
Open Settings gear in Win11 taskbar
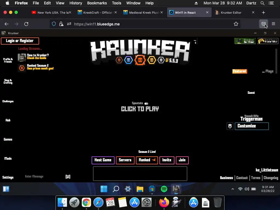(128, 189)
